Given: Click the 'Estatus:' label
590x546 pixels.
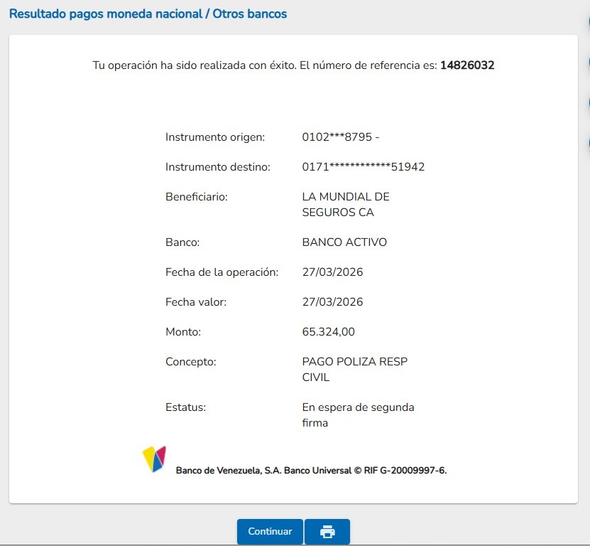Looking at the screenshot, I should 185,407.
